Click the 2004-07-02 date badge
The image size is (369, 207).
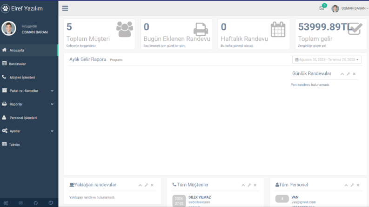(x=179, y=201)
